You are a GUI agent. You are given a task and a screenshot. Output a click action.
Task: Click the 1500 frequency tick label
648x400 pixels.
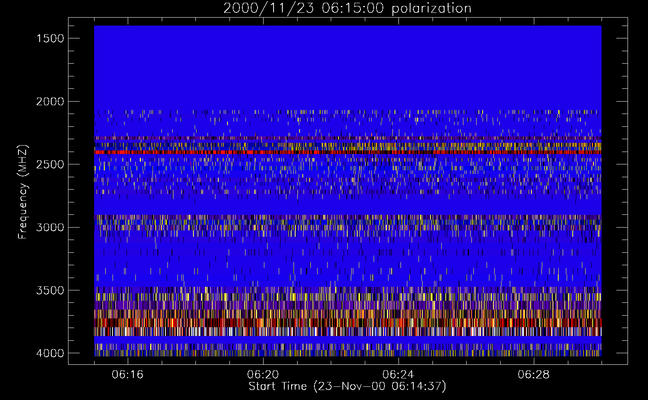point(50,38)
